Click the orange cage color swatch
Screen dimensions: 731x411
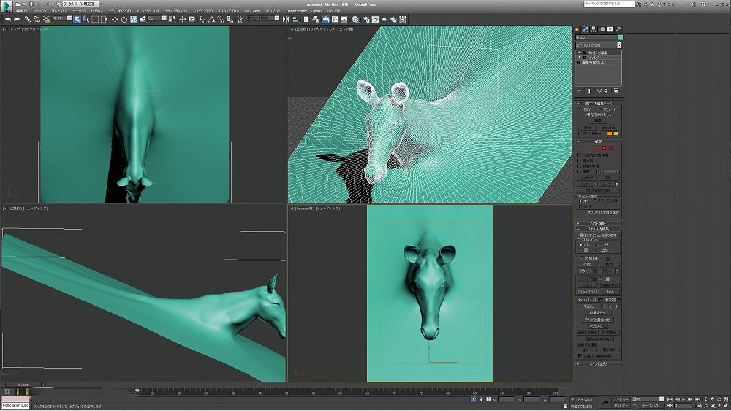pos(610,133)
